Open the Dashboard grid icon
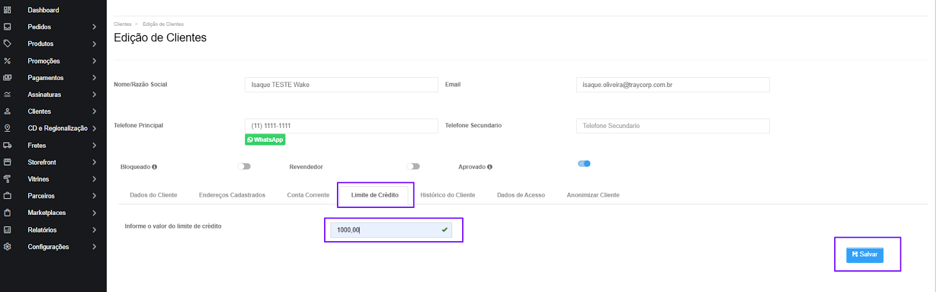The image size is (936, 292). tap(7, 10)
